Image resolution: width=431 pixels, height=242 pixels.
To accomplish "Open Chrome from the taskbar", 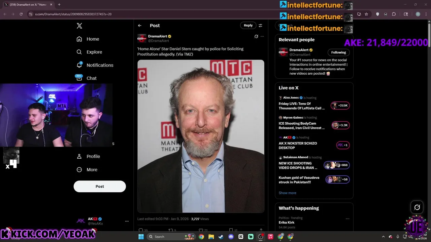I will (x=201, y=237).
